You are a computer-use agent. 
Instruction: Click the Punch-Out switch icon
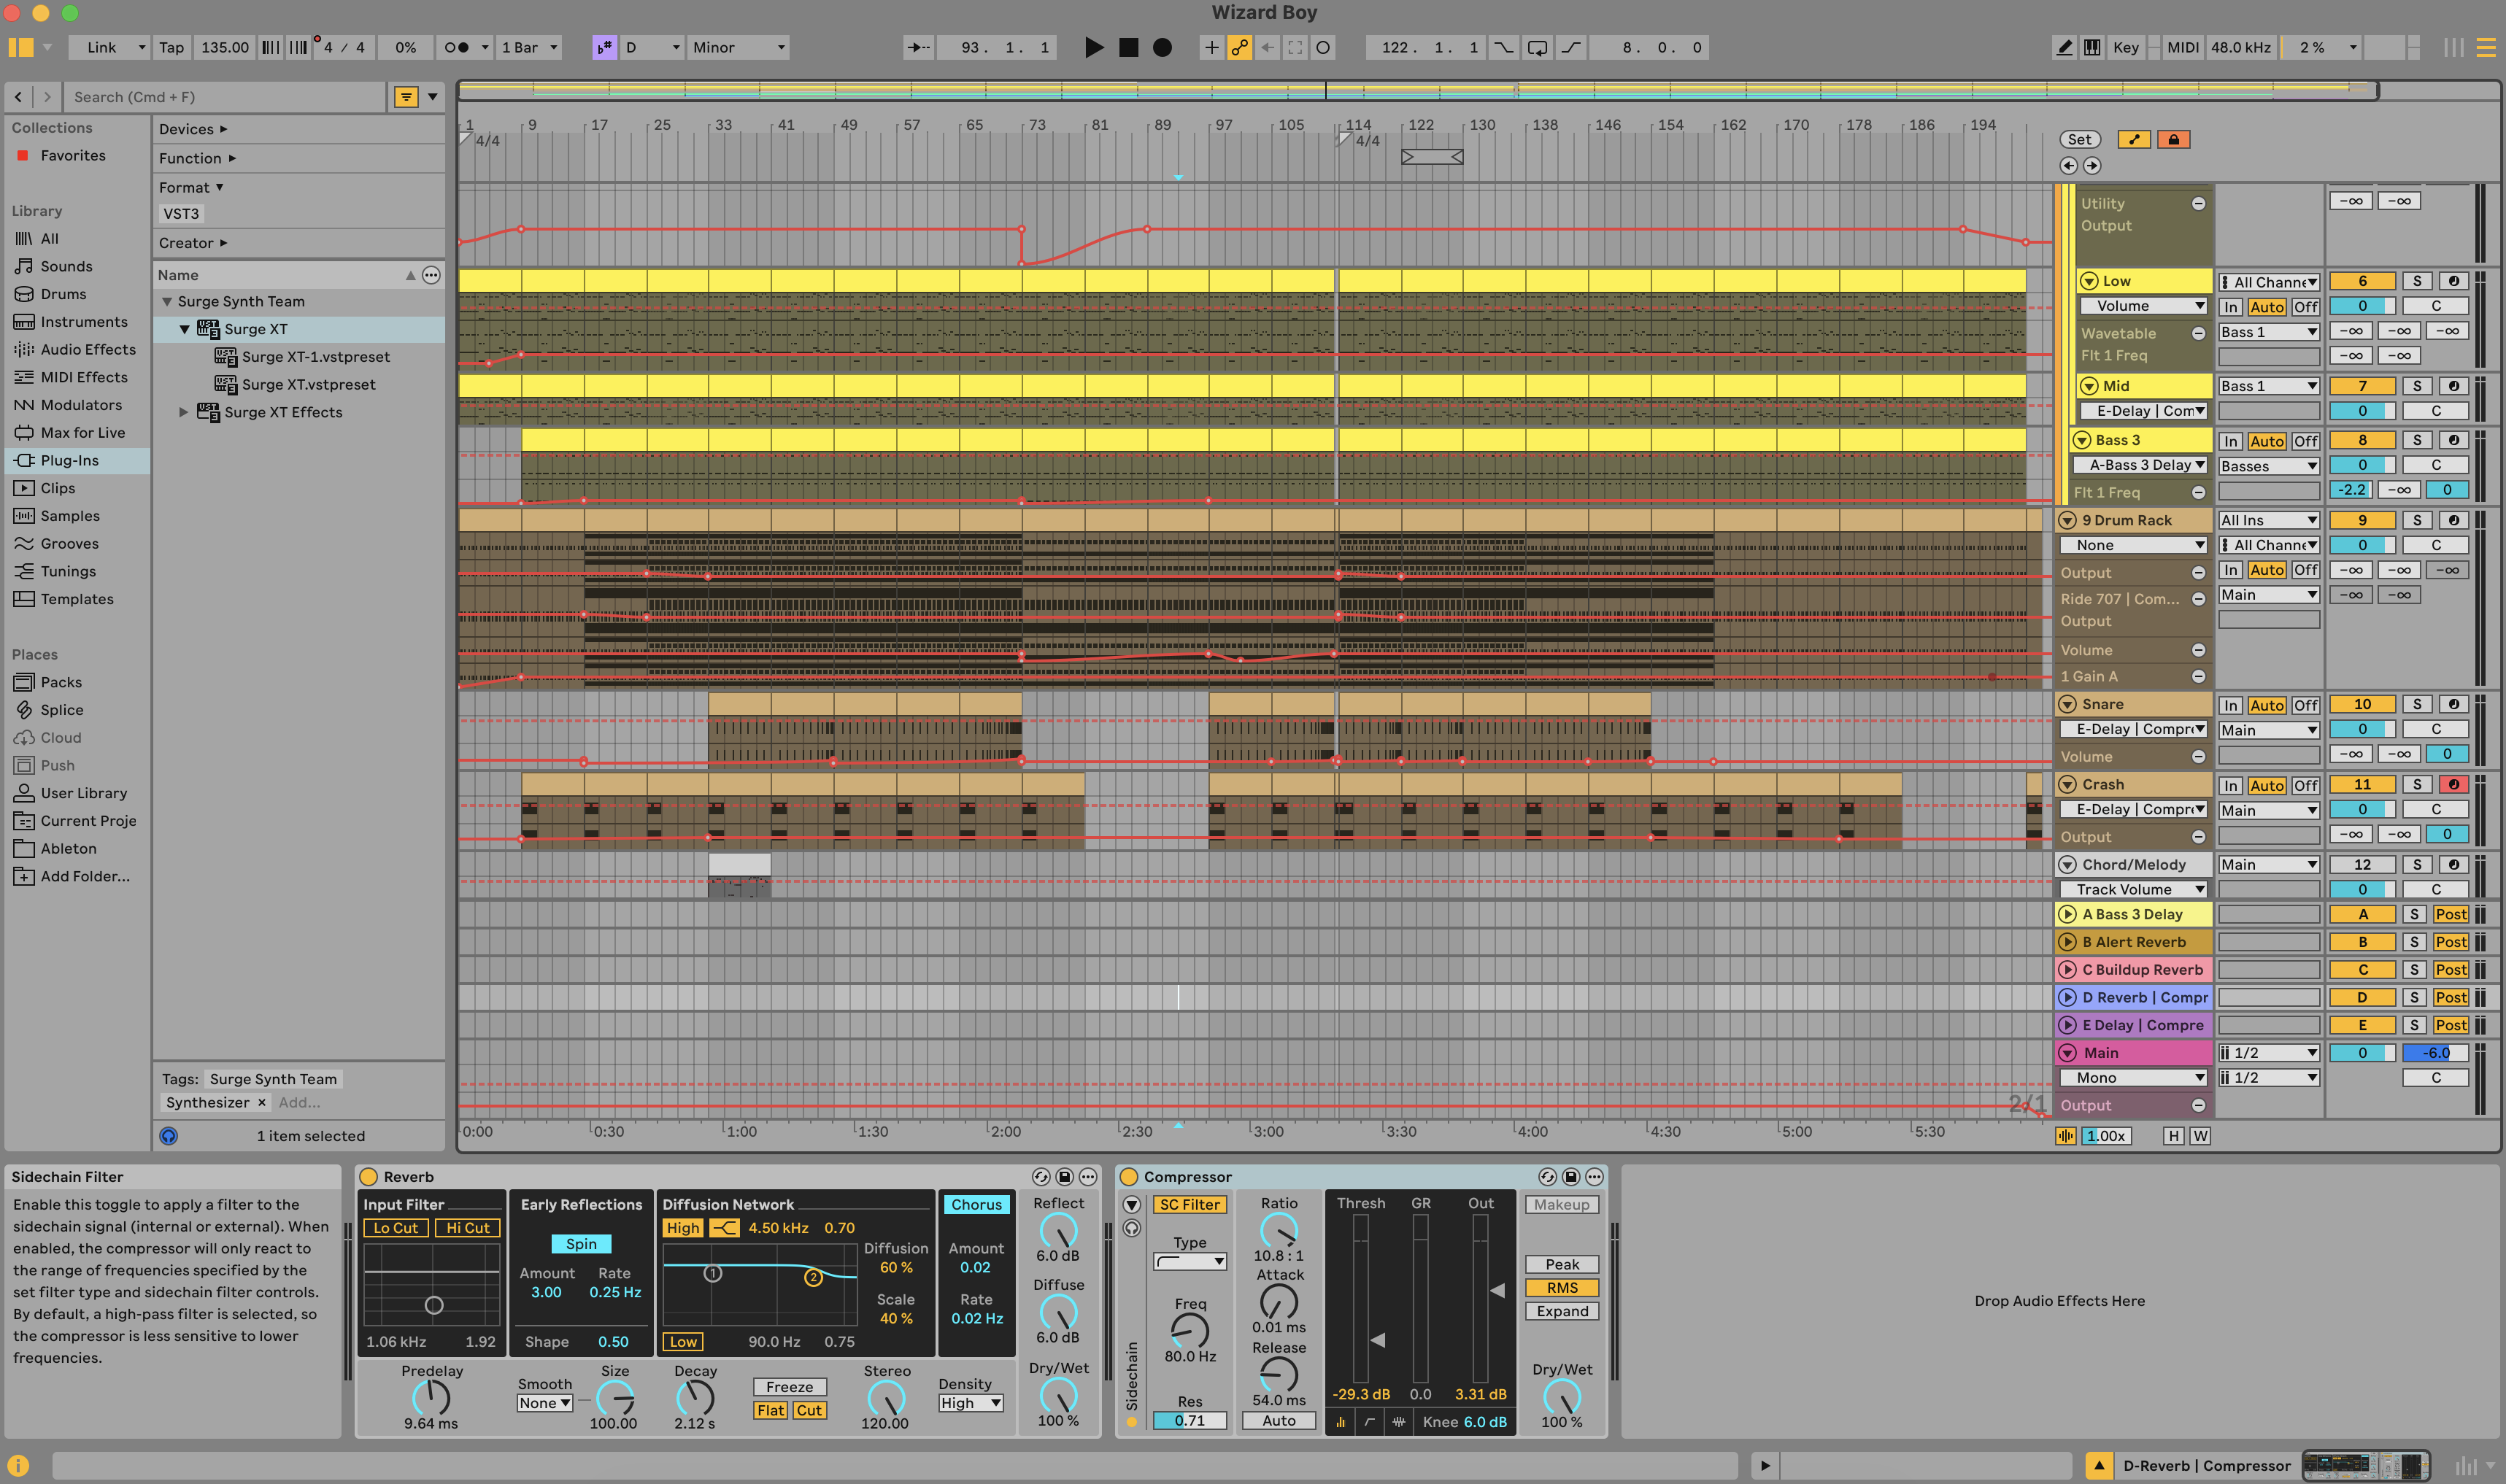(1571, 47)
